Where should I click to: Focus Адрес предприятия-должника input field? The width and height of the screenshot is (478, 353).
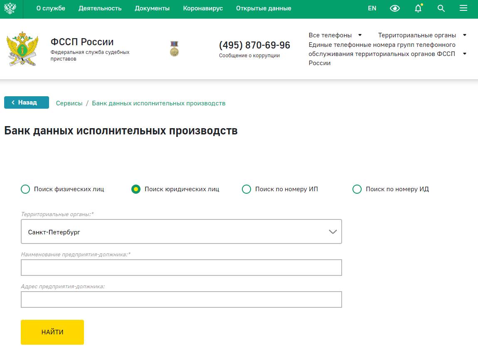tap(181, 299)
